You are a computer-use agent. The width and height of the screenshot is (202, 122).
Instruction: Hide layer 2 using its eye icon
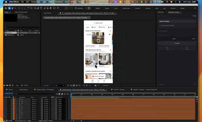click(x=4, y=99)
